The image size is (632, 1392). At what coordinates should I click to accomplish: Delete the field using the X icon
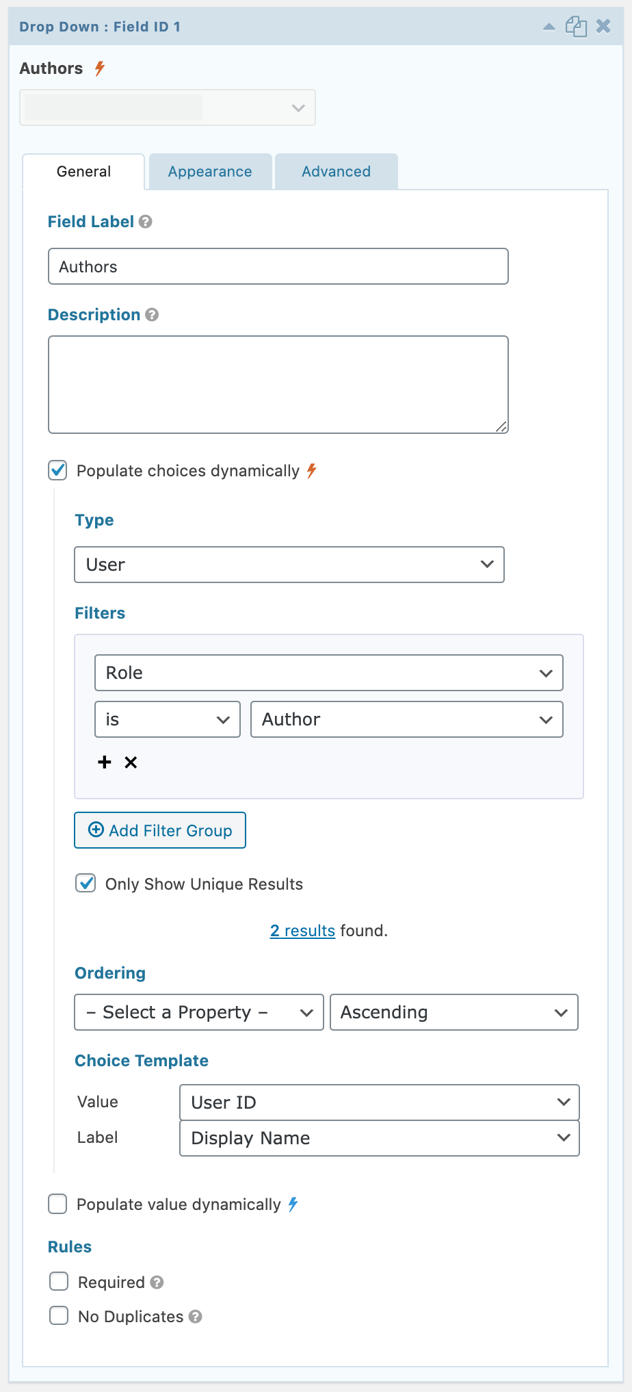coord(603,26)
